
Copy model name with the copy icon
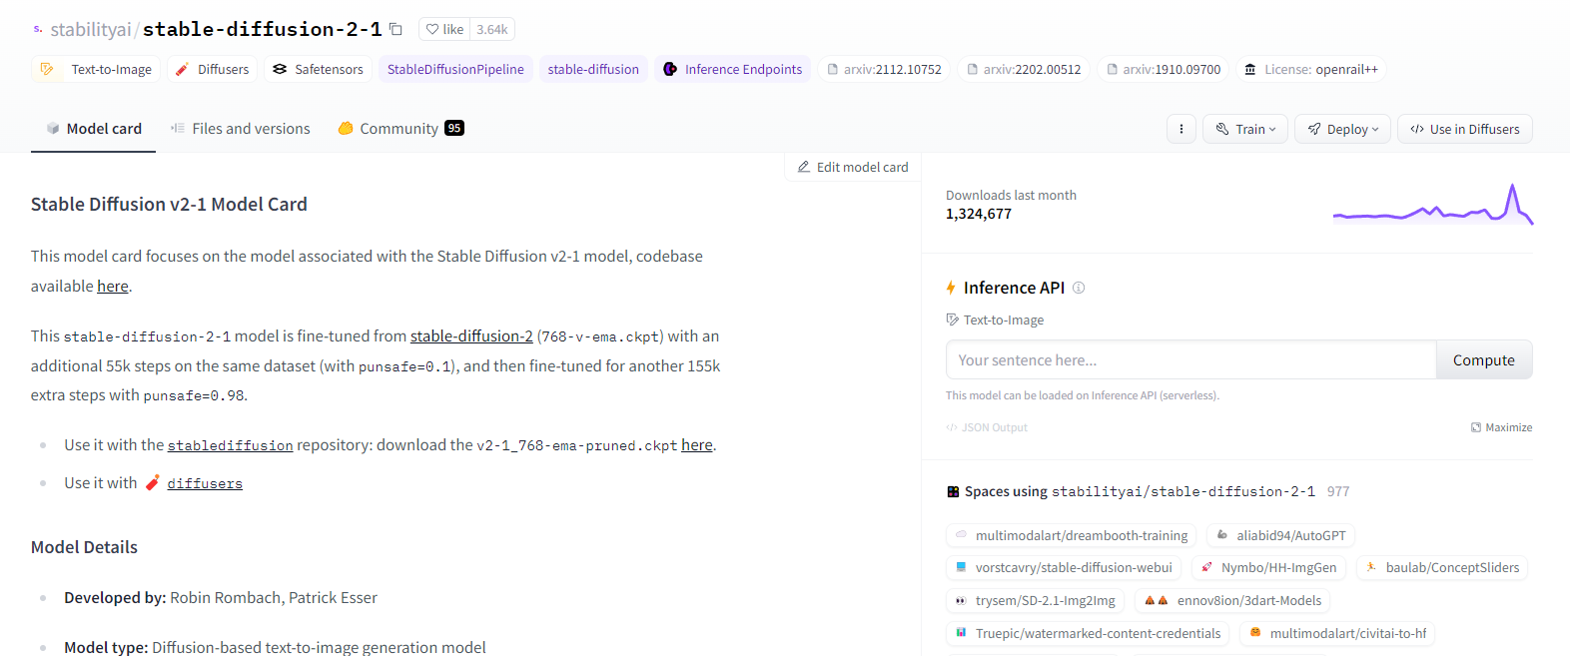point(395,29)
